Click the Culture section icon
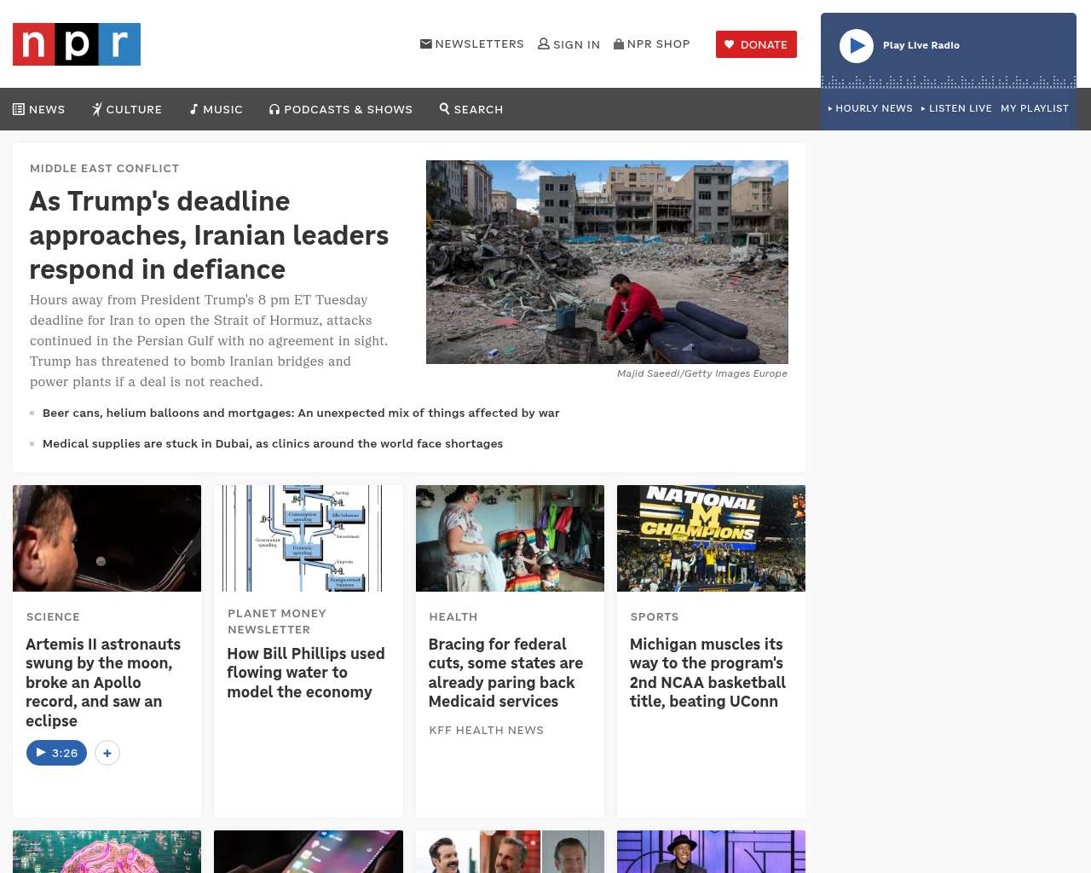Viewport: 1091px width, 873px height. click(x=97, y=109)
